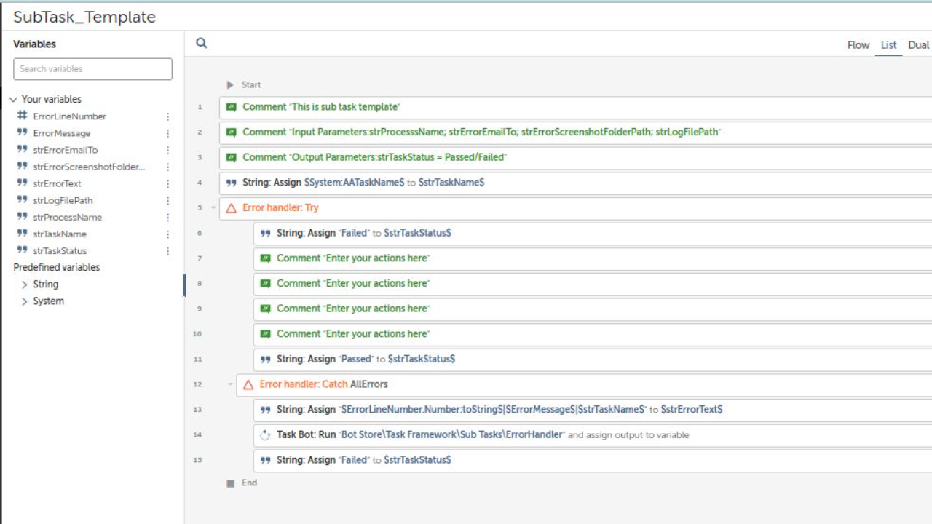This screenshot has height=524, width=932.
Task: Click the green comment icon on line 1
Action: coord(232,107)
